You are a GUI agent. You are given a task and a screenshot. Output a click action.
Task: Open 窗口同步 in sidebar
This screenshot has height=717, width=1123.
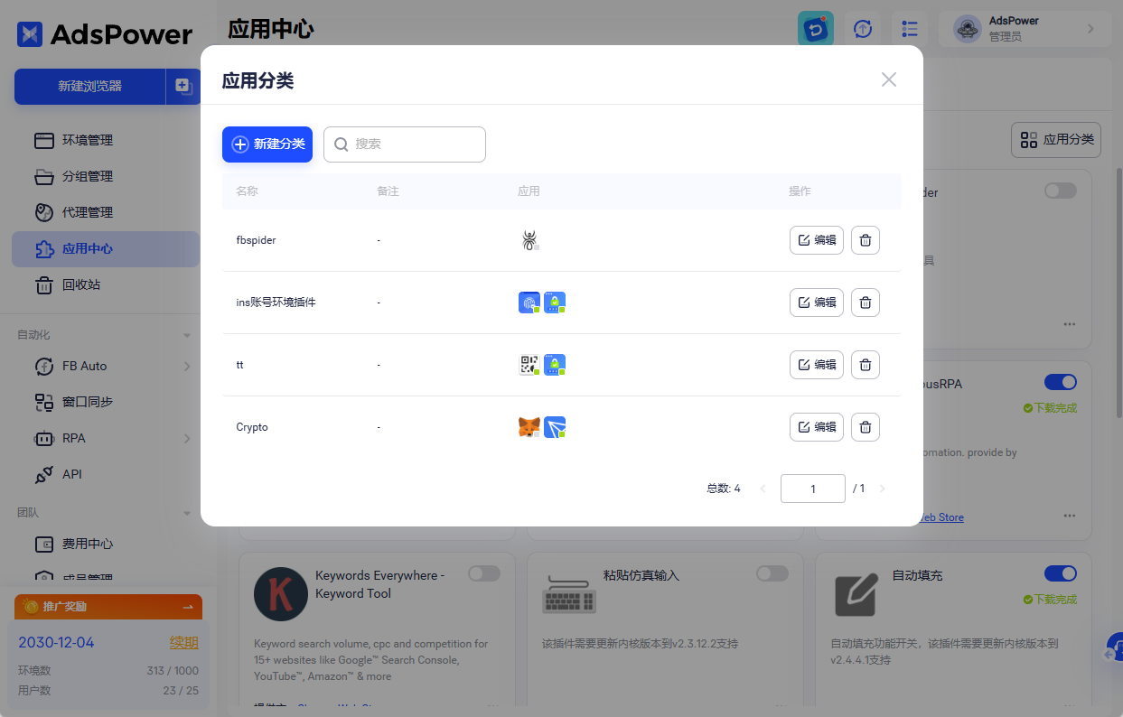(x=106, y=402)
